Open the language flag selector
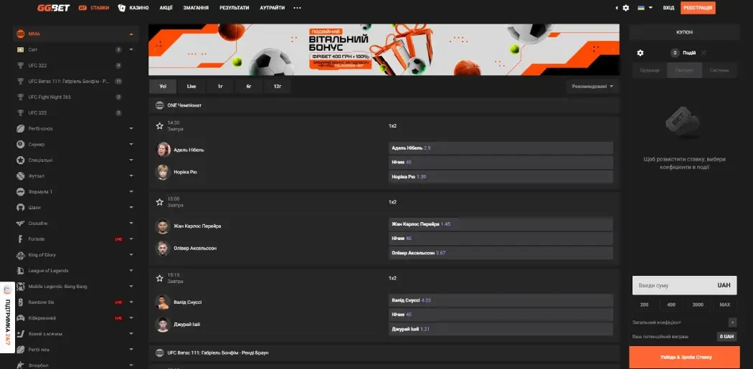 coord(644,8)
